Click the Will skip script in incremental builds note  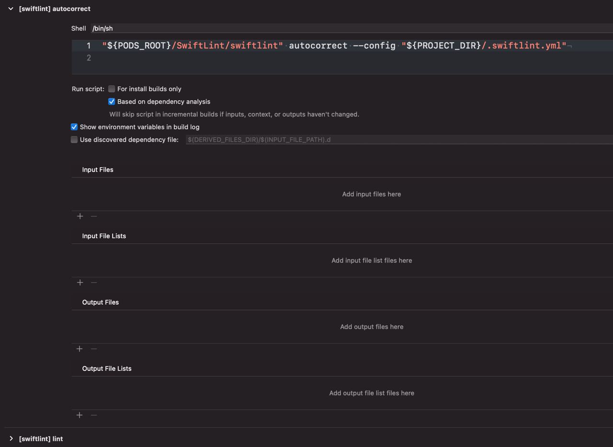[234, 114]
